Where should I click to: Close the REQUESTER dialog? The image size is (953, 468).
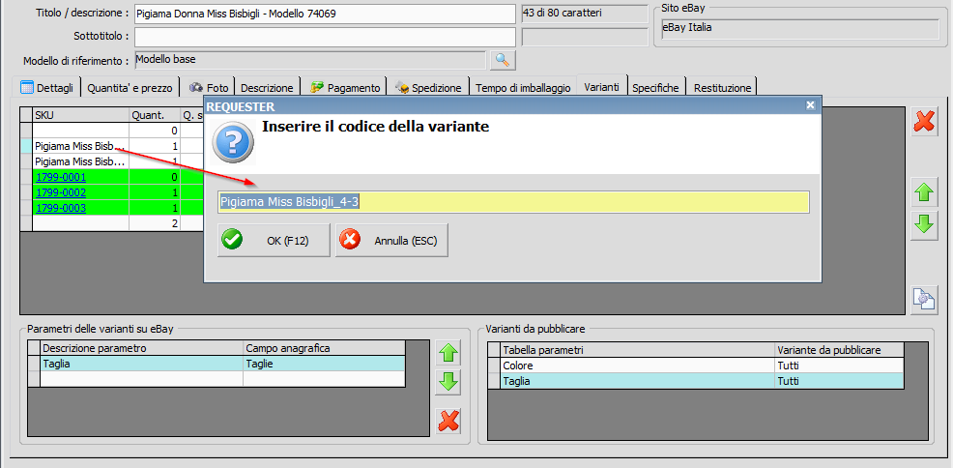(x=810, y=105)
